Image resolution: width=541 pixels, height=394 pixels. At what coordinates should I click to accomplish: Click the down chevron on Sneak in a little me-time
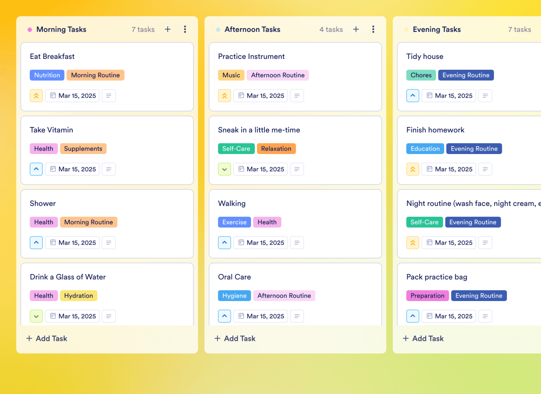coord(224,169)
